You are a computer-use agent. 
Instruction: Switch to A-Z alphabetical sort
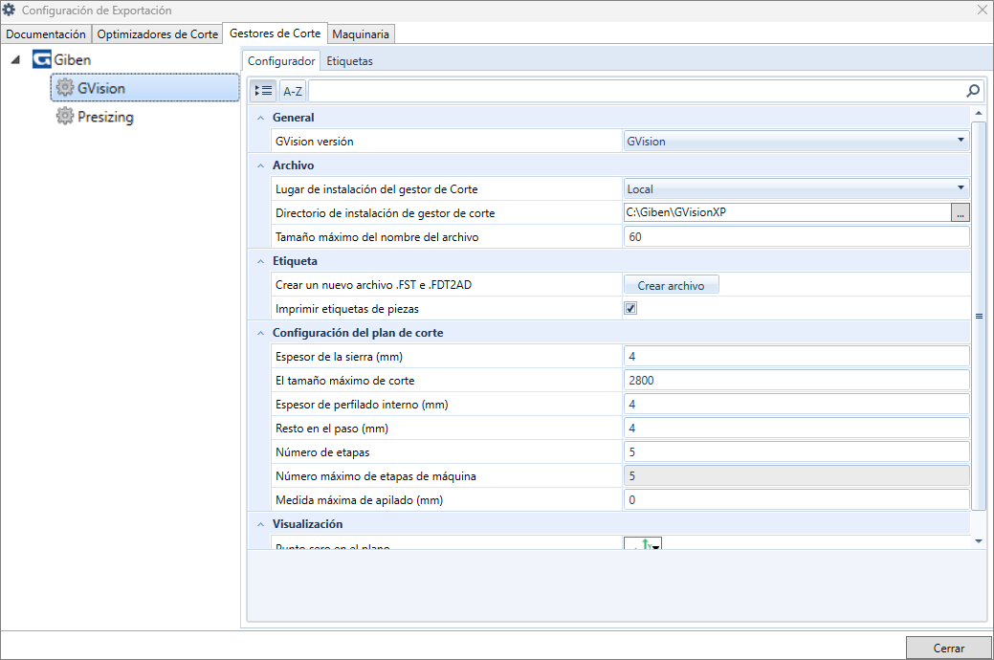(293, 91)
